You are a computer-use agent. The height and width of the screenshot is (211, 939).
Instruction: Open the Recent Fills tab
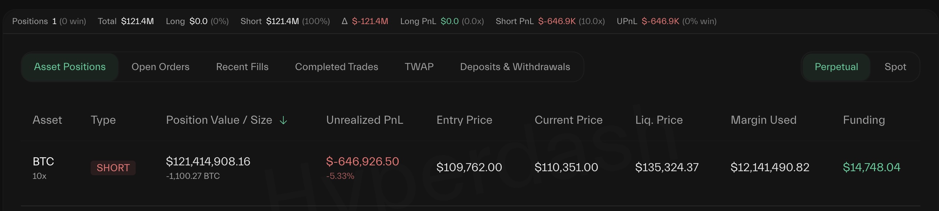(242, 67)
